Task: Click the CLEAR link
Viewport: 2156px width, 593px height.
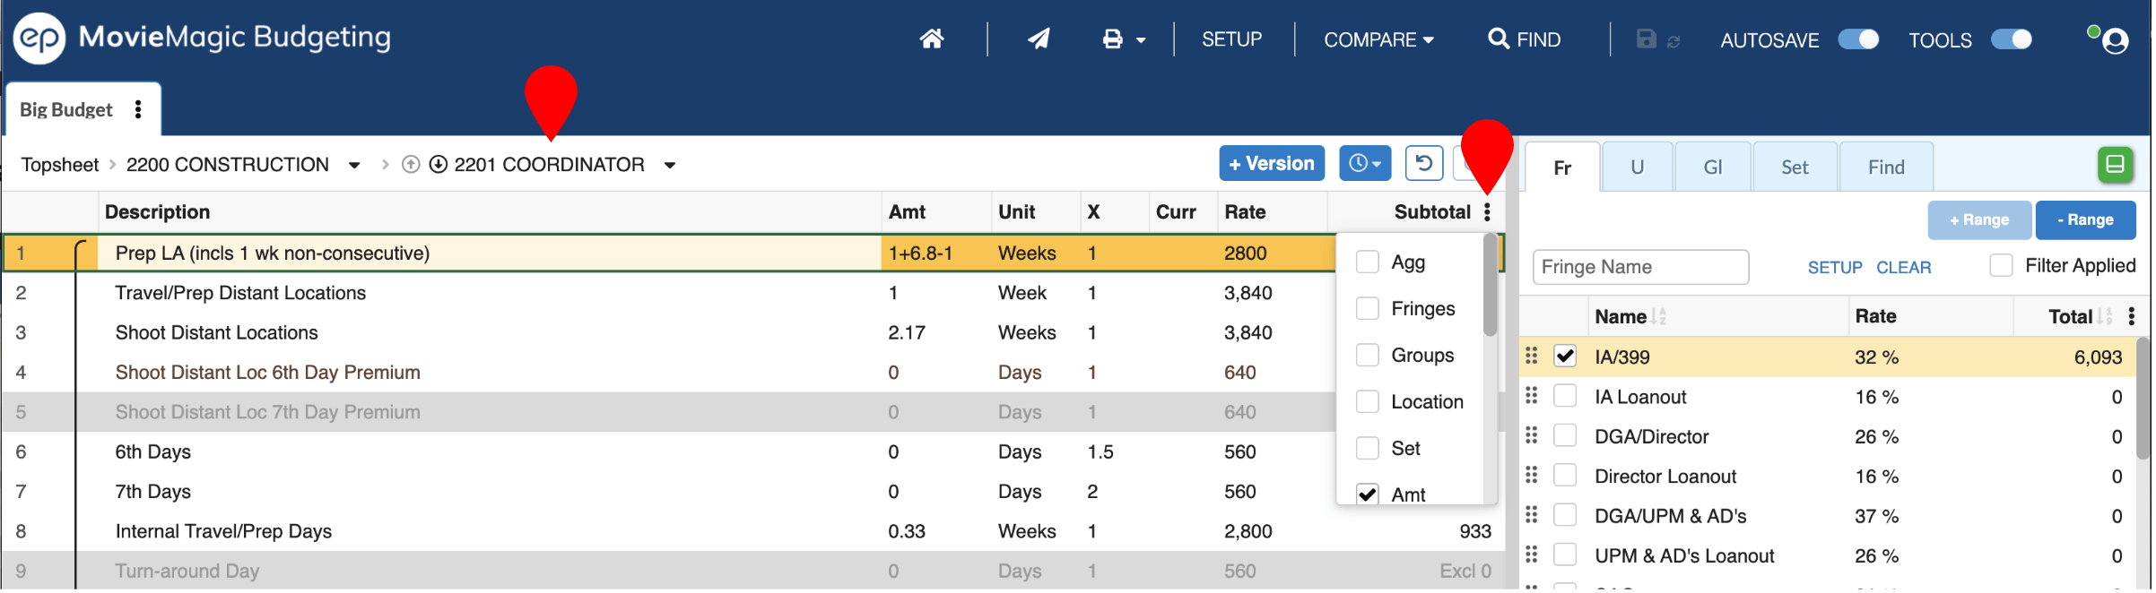Action: tap(1903, 268)
